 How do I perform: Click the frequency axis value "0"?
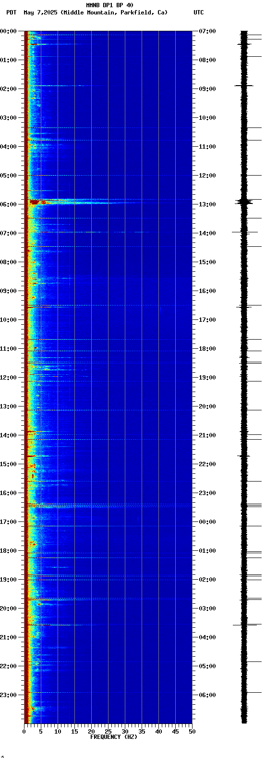(24, 732)
